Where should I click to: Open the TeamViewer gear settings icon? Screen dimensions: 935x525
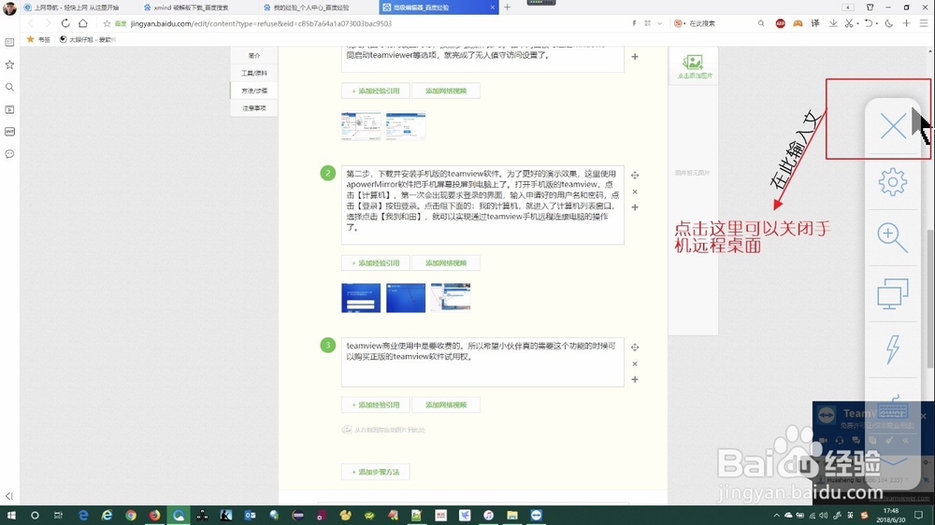pos(893,182)
